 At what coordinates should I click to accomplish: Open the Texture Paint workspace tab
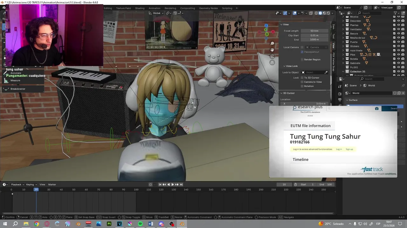click(123, 8)
